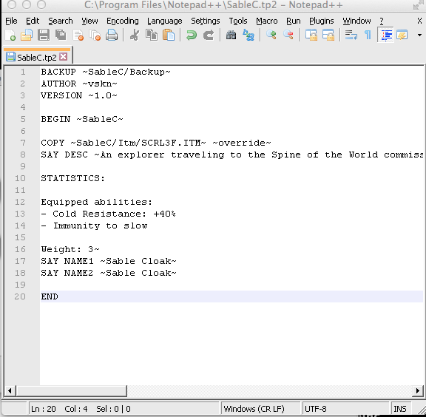Open the Plugins menu

point(322,21)
